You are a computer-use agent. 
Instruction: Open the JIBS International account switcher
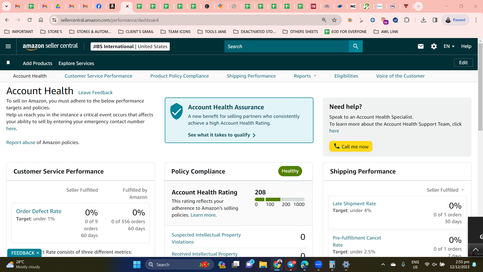tap(130, 46)
